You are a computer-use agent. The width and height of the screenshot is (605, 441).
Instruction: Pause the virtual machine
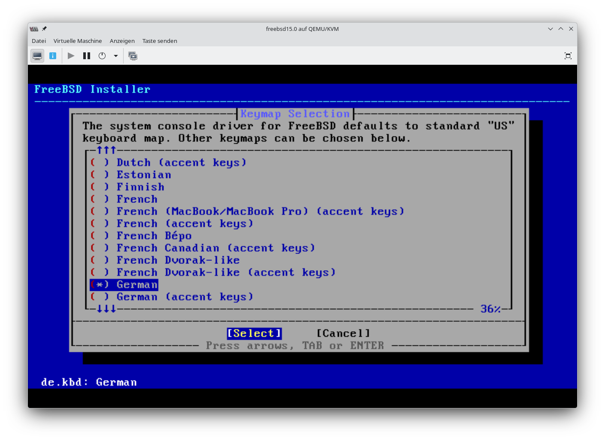tap(87, 56)
